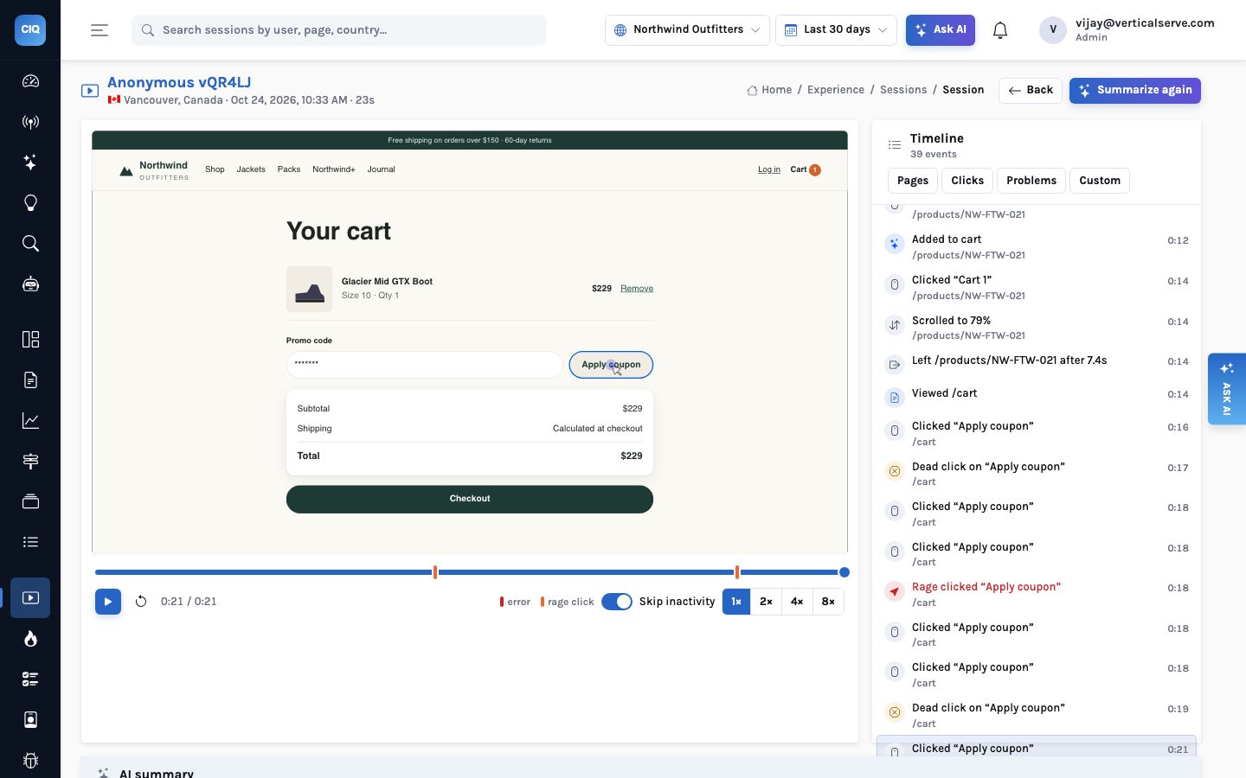This screenshot has width=1246, height=778.
Task: Filter timeline by Pages
Action: (912, 181)
